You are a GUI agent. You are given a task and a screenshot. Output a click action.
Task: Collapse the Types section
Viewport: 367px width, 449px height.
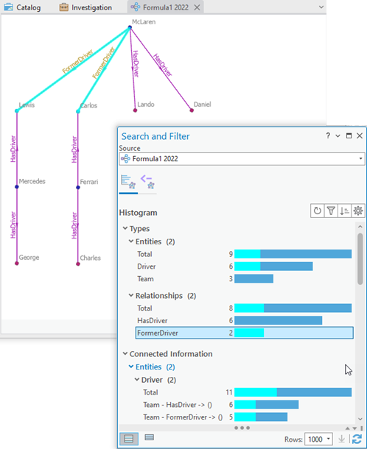pos(125,228)
